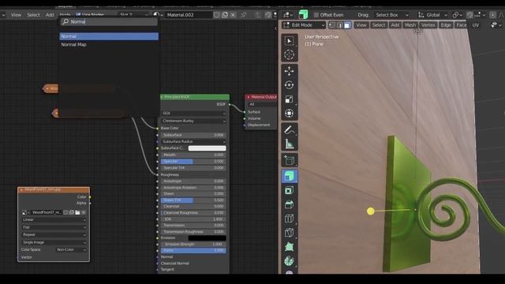Toggle Use Nodes checkbox
Image resolution: width=505 pixels, height=284 pixels.
pyautogui.click(x=78, y=15)
